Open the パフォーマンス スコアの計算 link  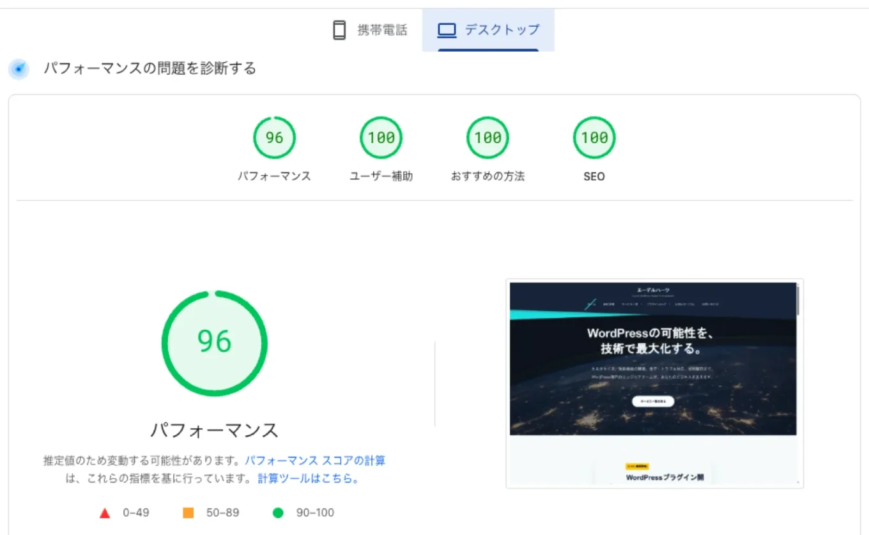pyautogui.click(x=315, y=461)
